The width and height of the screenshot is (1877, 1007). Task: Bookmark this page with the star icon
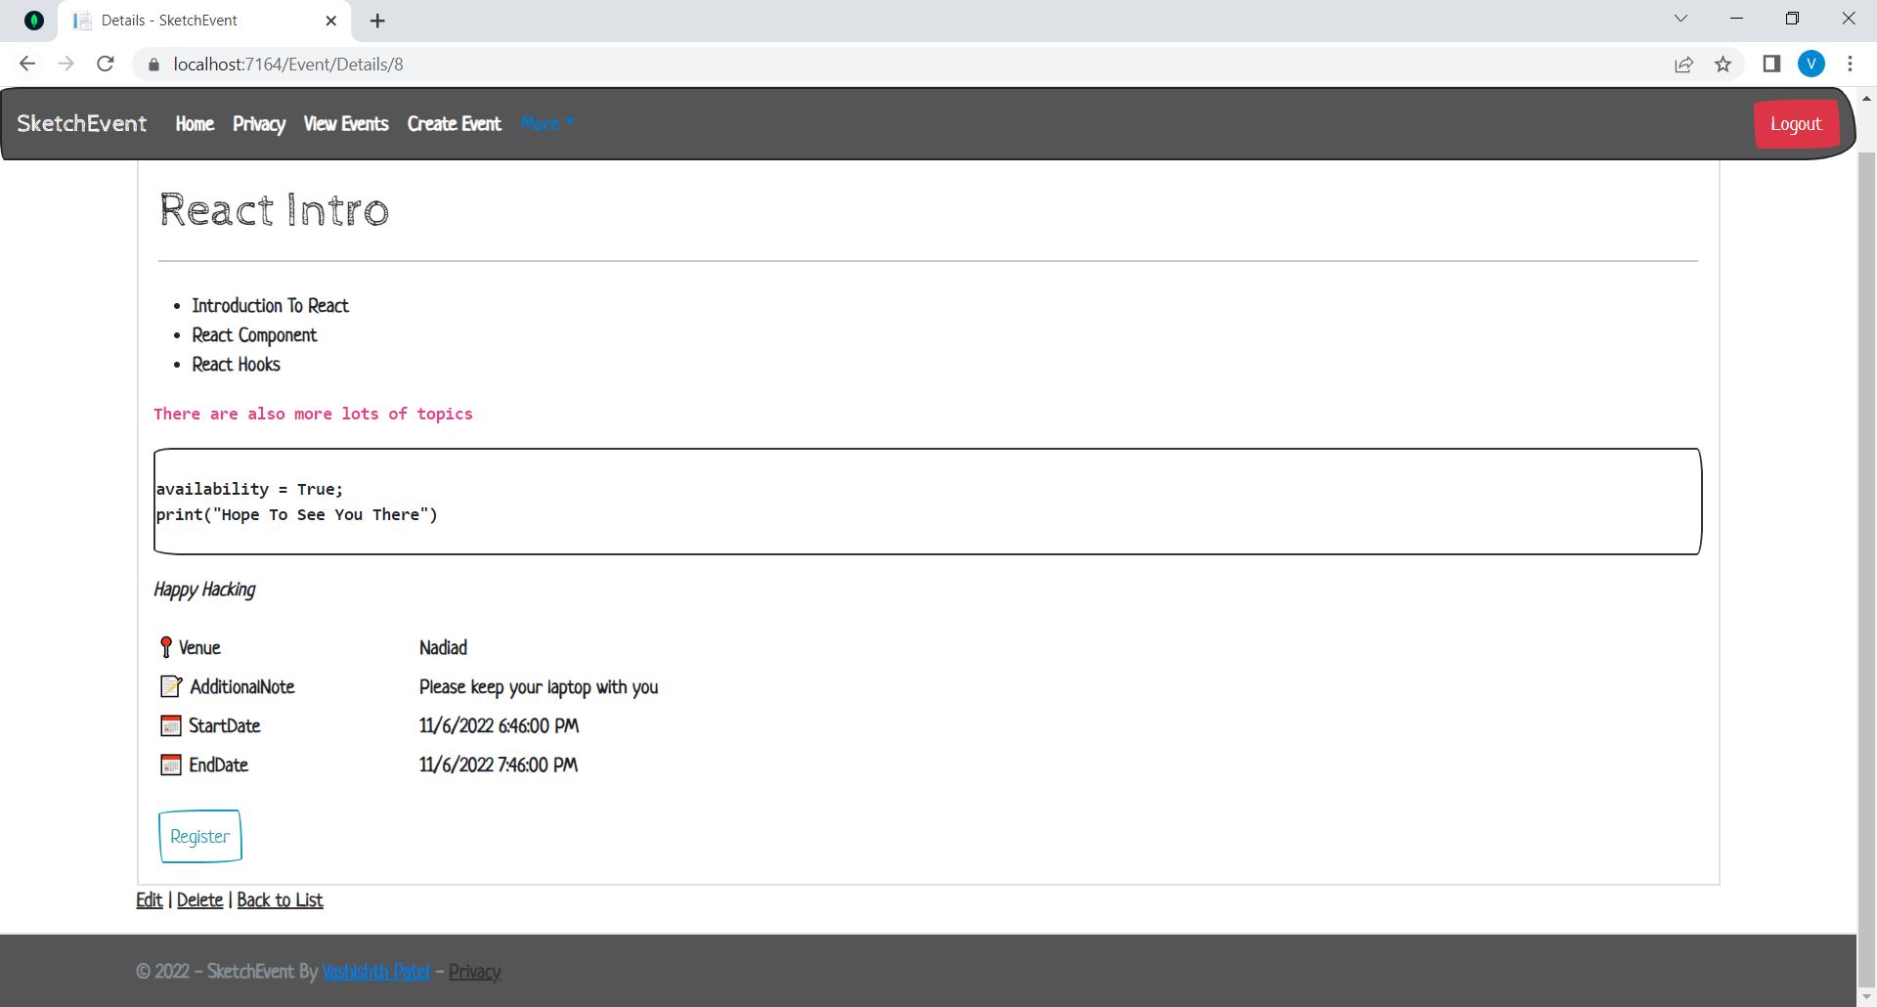pyautogui.click(x=1723, y=65)
